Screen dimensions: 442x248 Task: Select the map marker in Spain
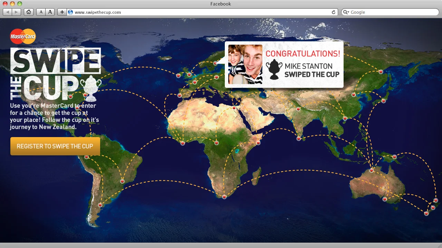click(x=180, y=95)
